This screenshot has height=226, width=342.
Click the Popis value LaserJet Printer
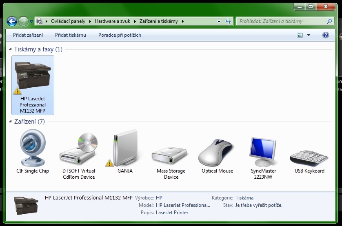(x=172, y=213)
